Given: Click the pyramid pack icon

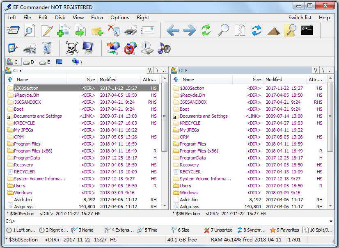Looking at the screenshot, I should coord(273,31).
